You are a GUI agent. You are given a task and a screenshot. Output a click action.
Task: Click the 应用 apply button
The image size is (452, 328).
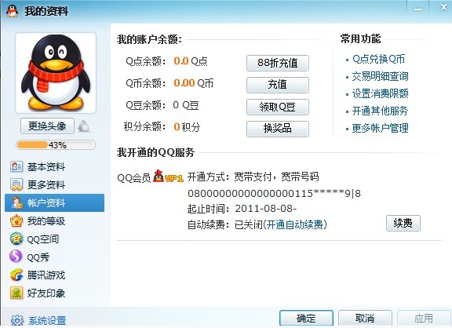click(x=424, y=319)
